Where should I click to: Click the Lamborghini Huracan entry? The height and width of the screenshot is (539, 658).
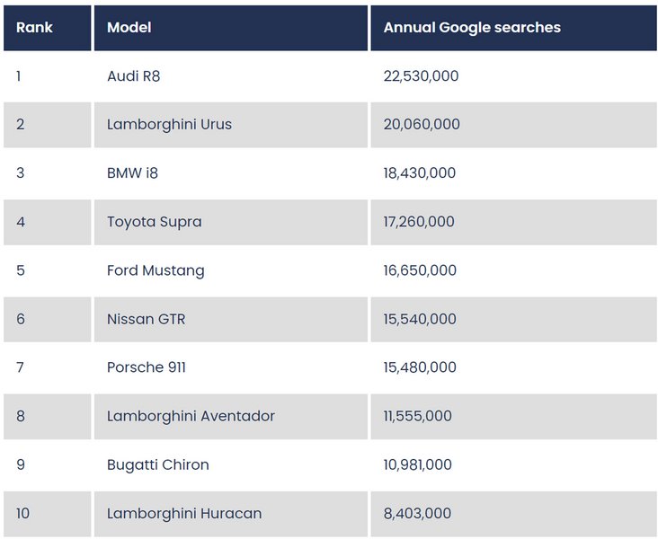click(x=184, y=514)
